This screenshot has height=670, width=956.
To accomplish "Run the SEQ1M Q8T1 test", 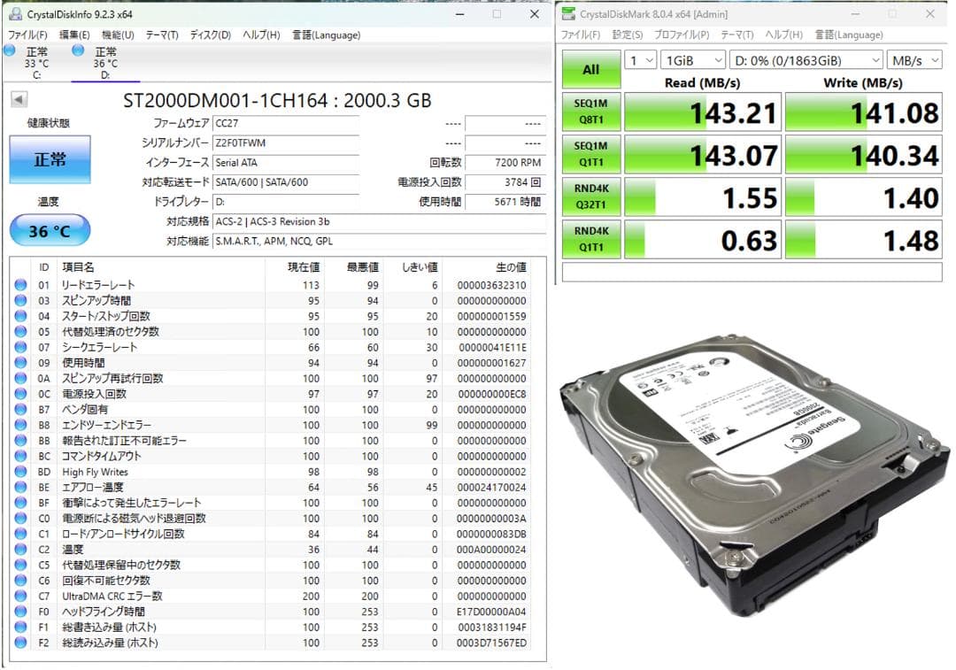I will [590, 112].
